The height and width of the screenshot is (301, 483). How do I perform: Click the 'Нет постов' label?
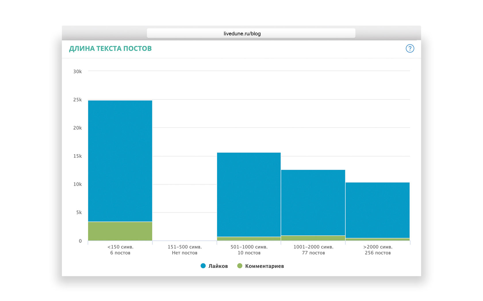[x=185, y=253]
